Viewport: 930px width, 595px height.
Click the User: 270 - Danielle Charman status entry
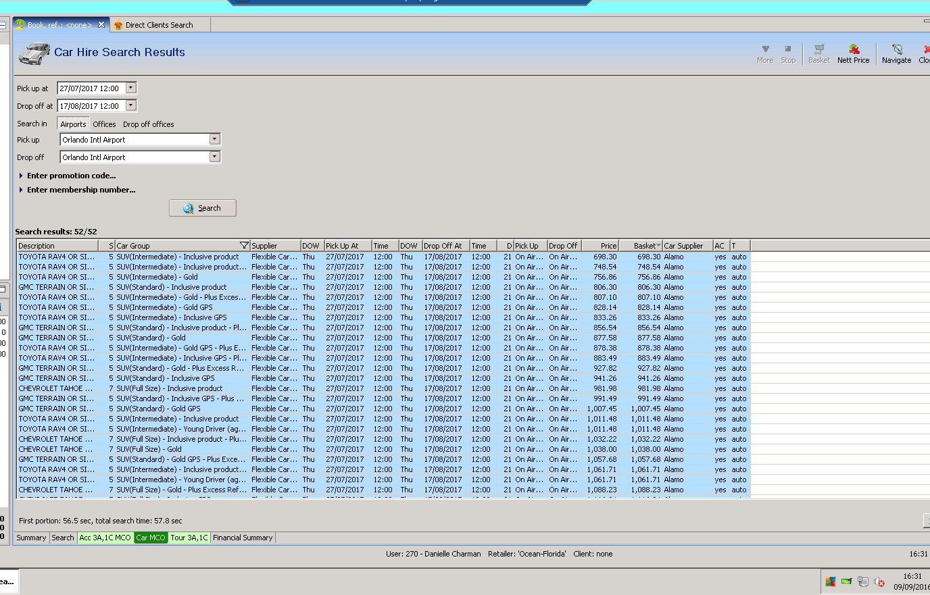point(433,554)
